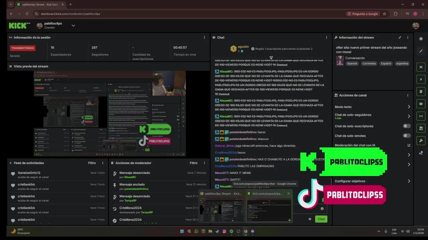Close the kick.com/popout preview window
Viewport: 428px width, 240px height.
pyautogui.click(x=289, y=193)
